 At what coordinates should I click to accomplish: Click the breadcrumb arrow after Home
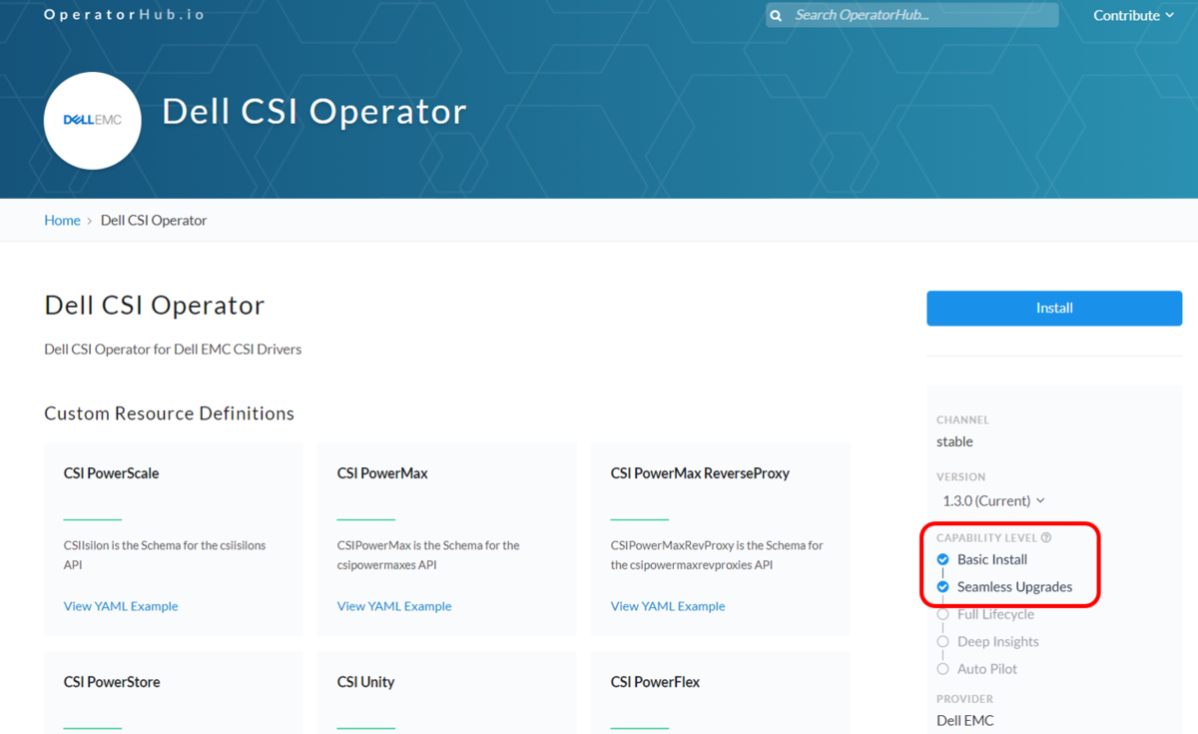[88, 220]
